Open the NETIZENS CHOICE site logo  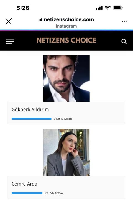point(66,40)
